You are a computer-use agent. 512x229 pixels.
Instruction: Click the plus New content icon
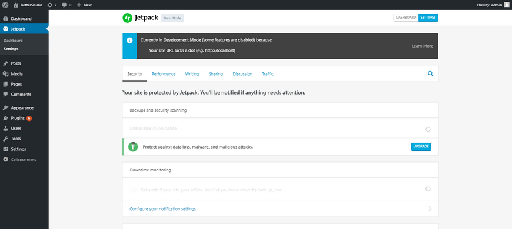[79, 5]
